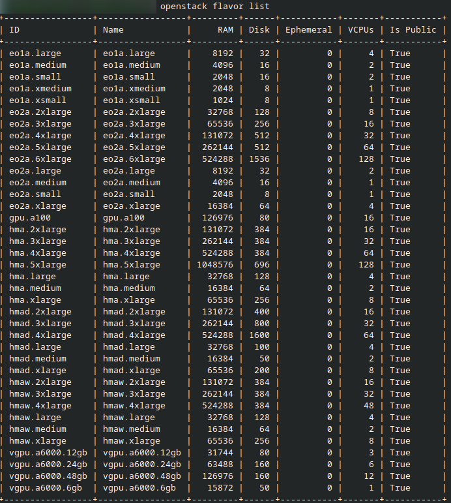The image size is (451, 503).
Task: Click Name cell 'hma.medium'
Action: 129,288
